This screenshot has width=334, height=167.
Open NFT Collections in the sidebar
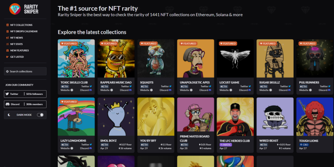click(19, 25)
